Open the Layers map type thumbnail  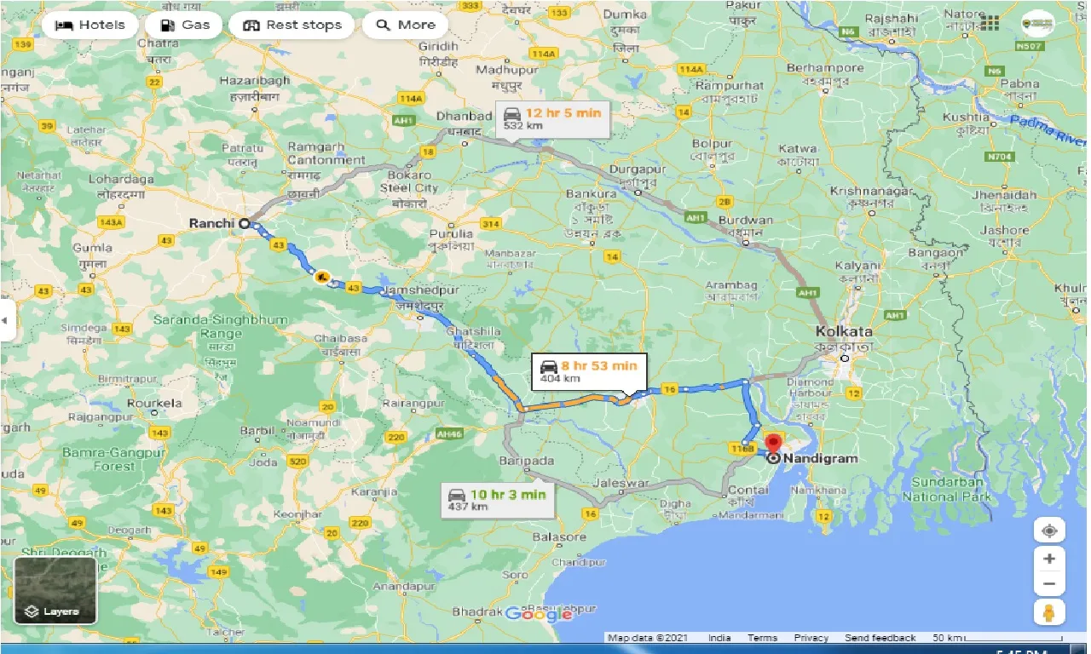point(55,590)
